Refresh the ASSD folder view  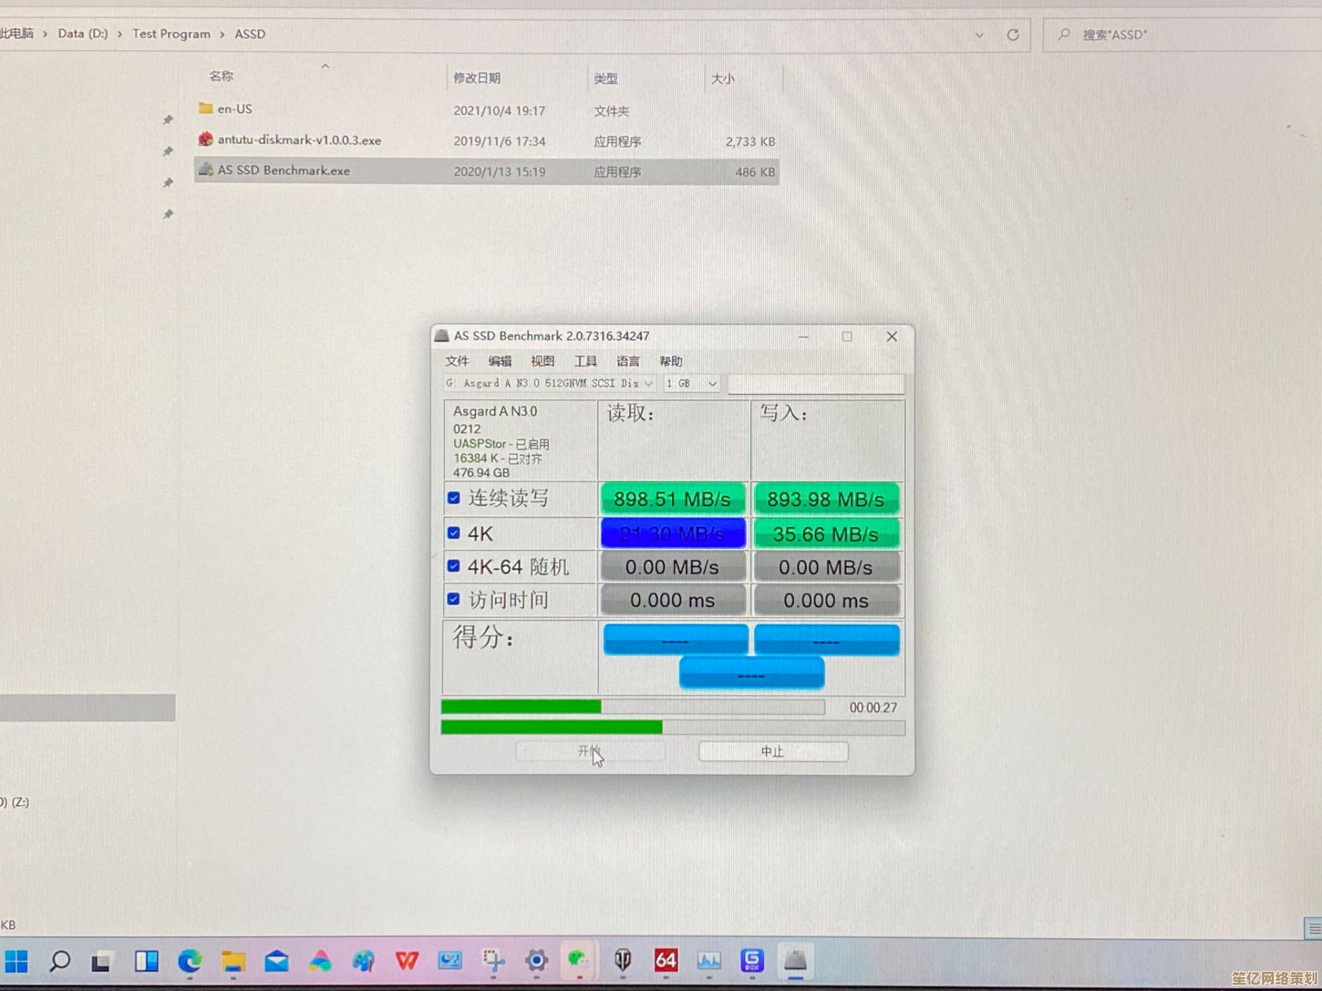1013,35
